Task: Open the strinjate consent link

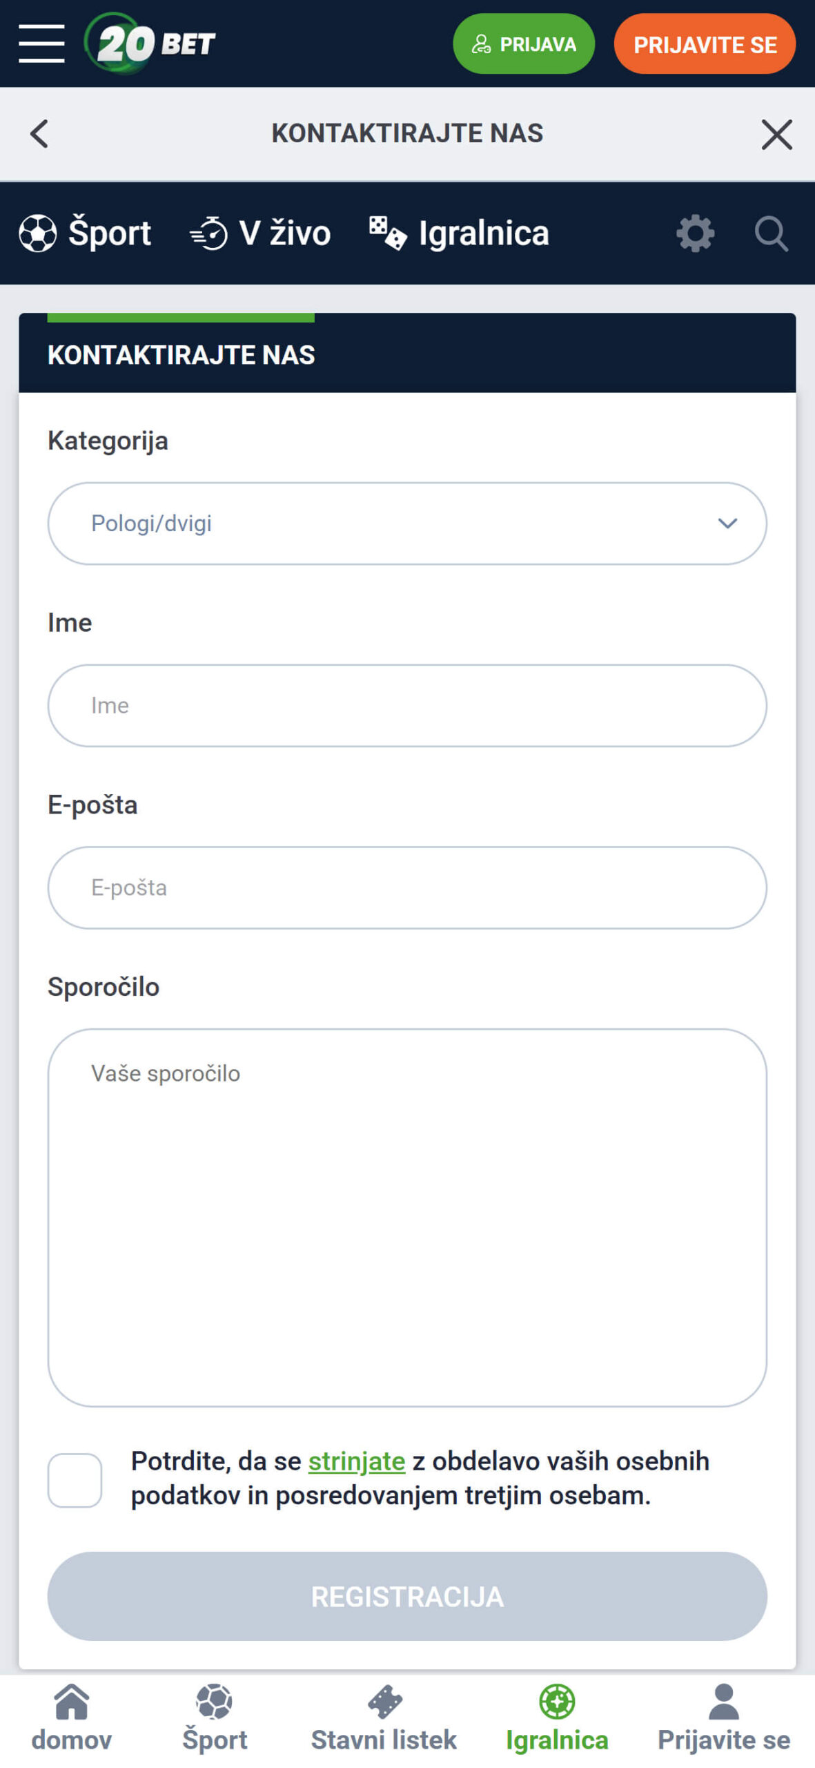Action: pos(357,1461)
